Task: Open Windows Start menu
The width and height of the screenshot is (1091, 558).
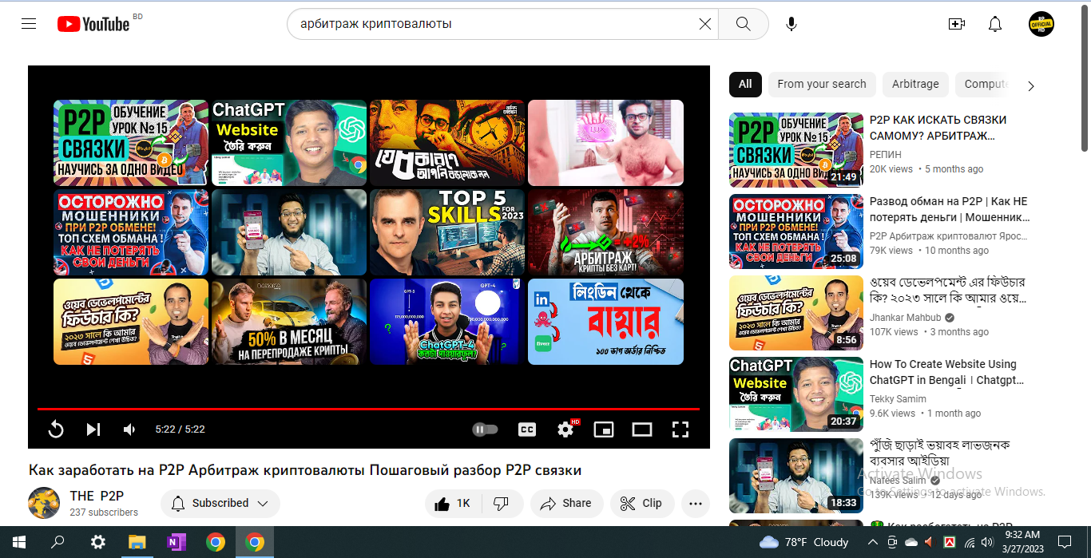Action: (x=18, y=543)
